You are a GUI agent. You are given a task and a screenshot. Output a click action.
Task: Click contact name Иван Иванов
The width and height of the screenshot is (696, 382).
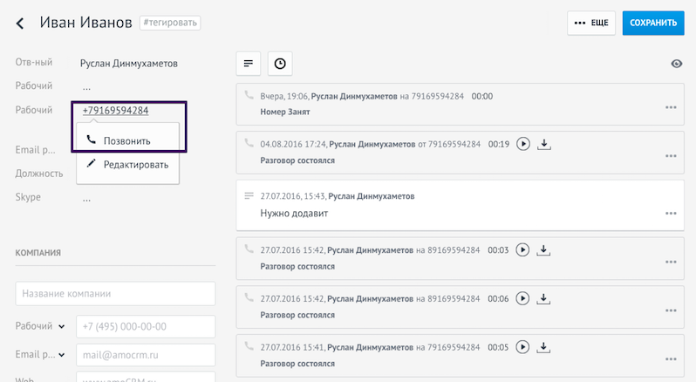tap(85, 23)
